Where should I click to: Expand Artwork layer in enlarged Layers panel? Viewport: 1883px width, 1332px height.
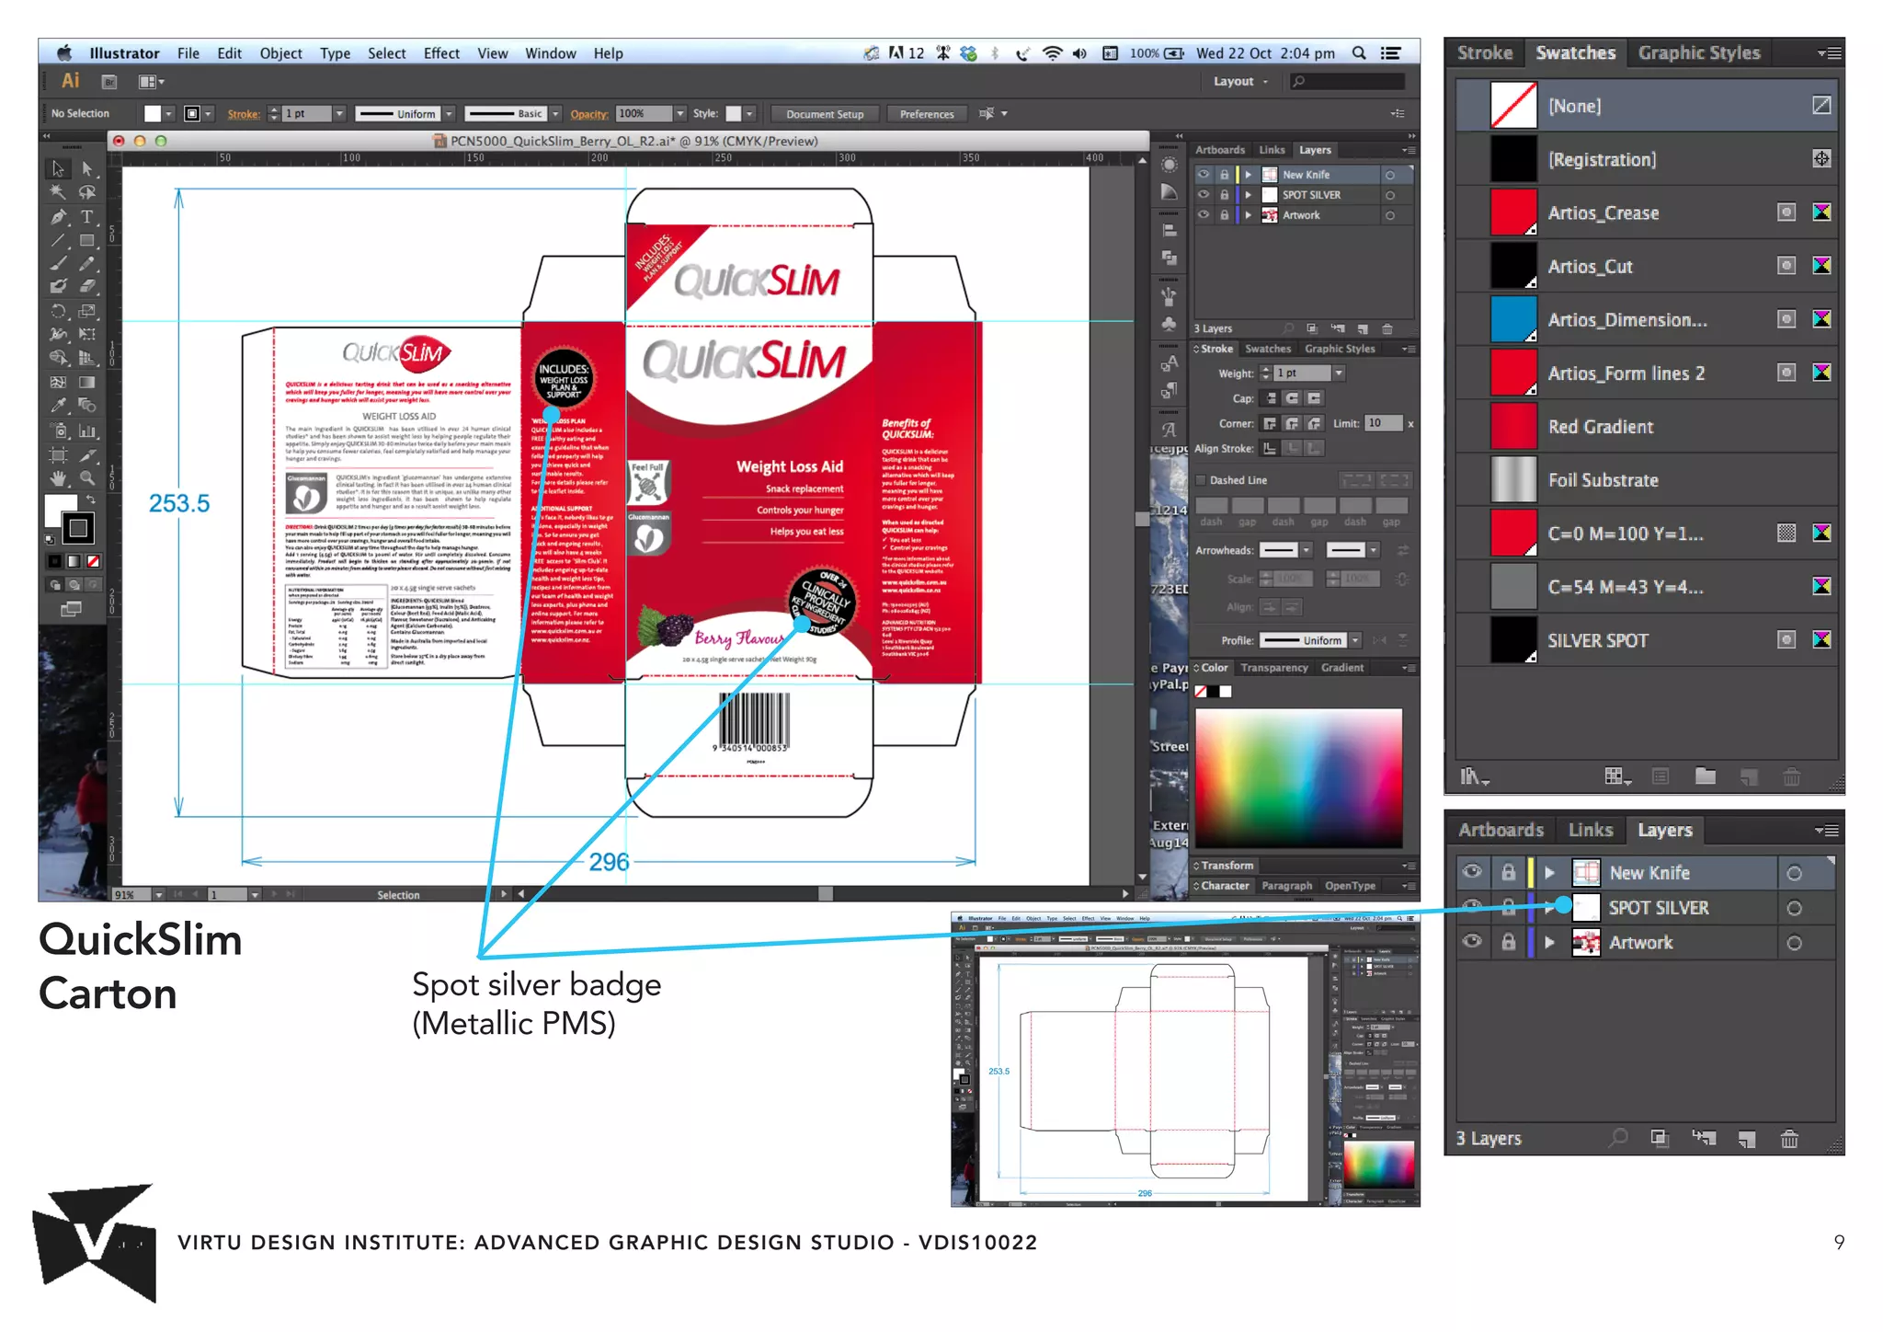tap(1550, 942)
